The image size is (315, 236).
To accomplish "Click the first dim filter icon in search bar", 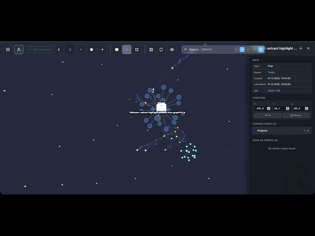I will click(x=236, y=50).
